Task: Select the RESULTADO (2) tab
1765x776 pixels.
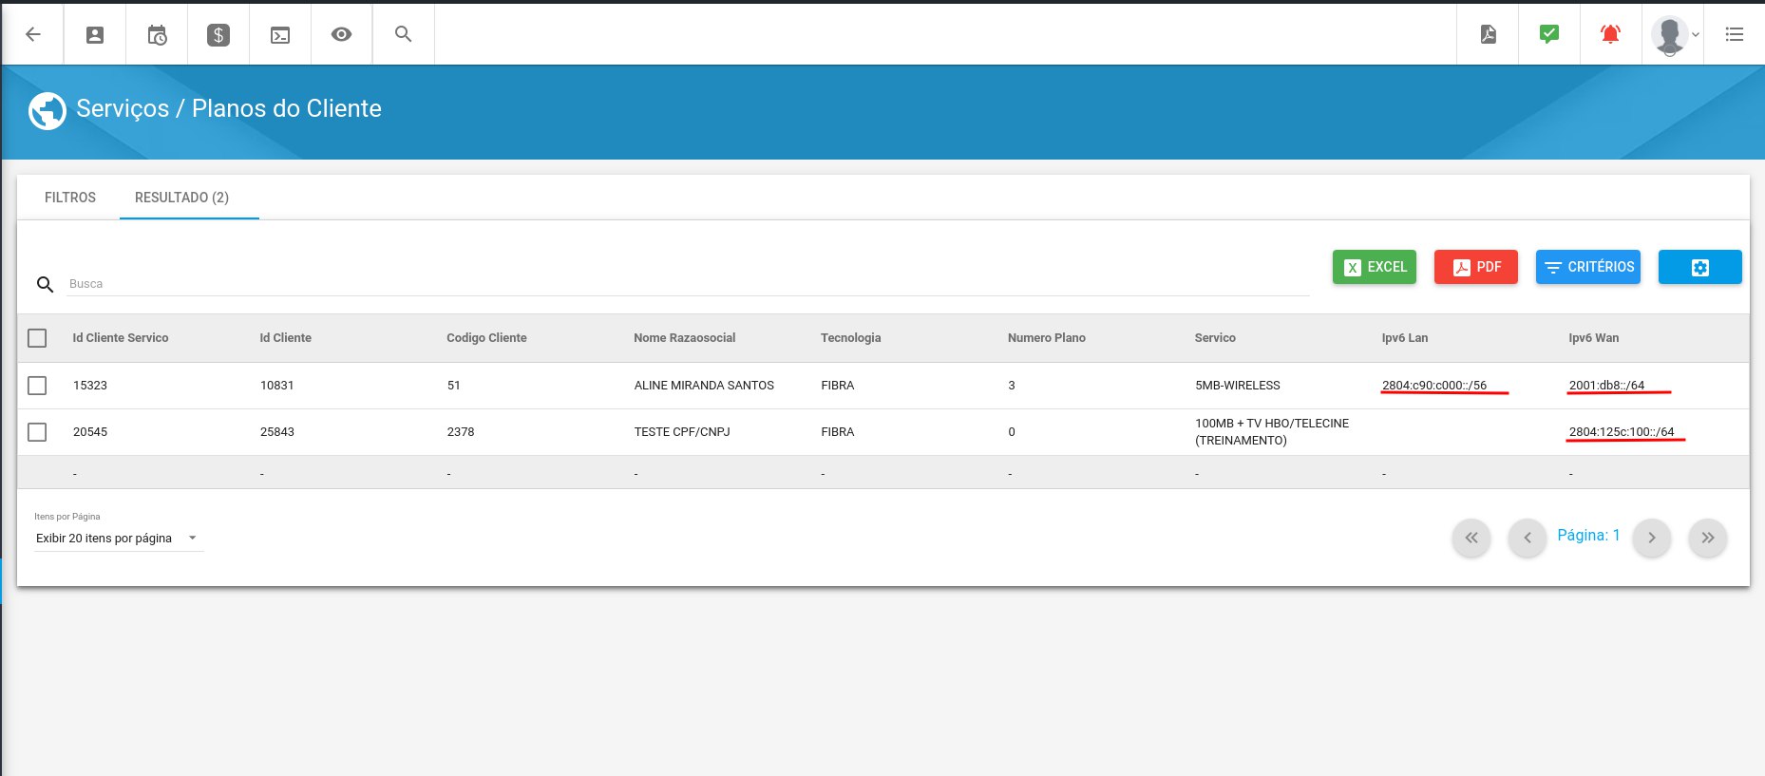Action: 181,198
